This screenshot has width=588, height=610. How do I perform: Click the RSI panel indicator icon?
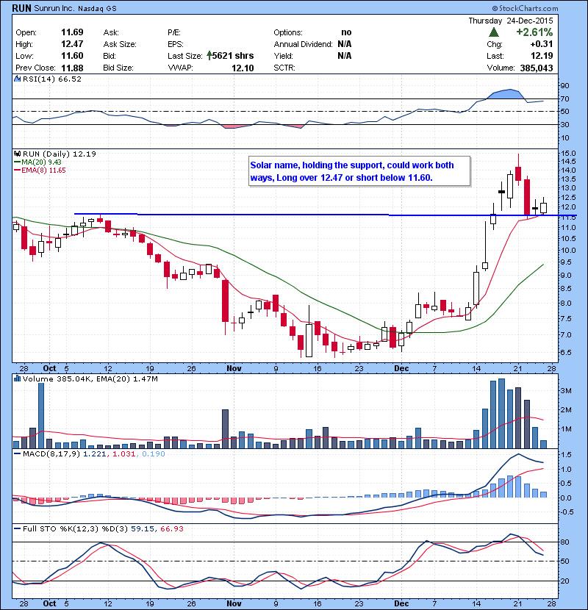pyautogui.click(x=18, y=79)
